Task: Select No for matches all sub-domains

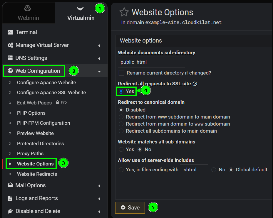Action: [x=140, y=150]
